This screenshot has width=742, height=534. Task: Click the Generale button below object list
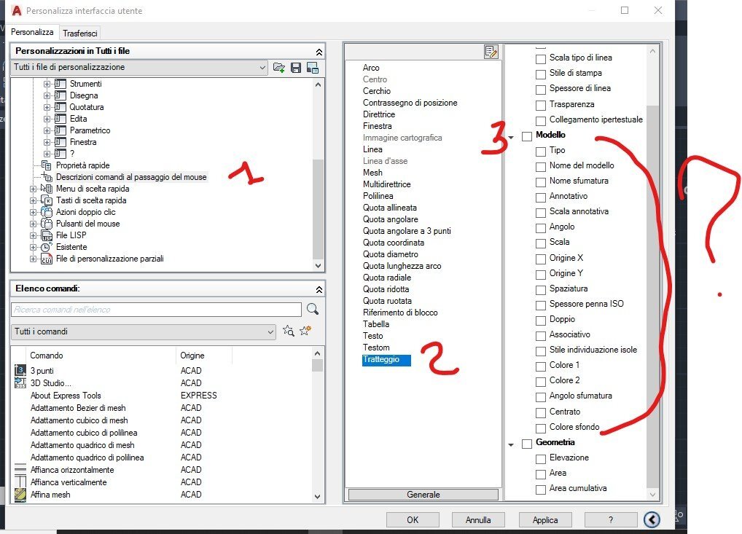click(x=423, y=494)
